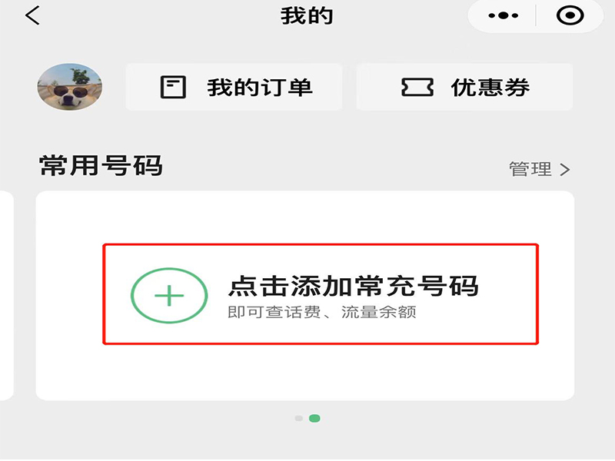
Task: Expand the chevron next to 管理
Action: tap(565, 170)
